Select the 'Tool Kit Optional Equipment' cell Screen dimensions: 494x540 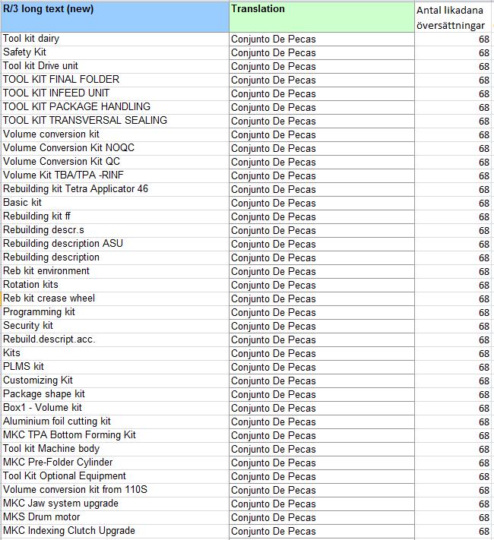coord(115,476)
